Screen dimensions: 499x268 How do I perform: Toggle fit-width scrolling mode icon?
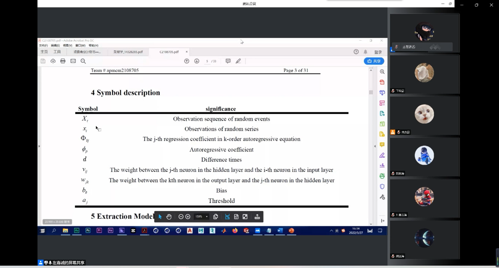pyautogui.click(x=227, y=217)
